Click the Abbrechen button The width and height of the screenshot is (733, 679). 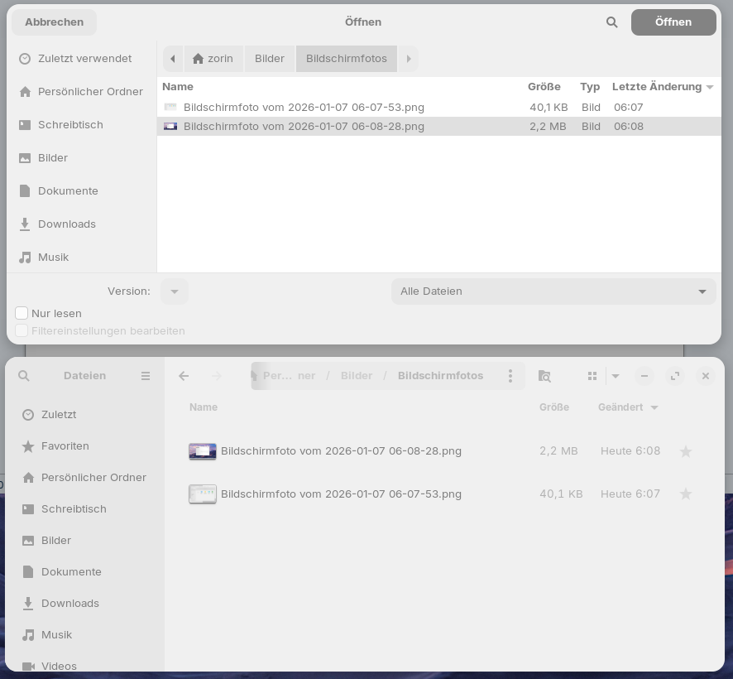point(54,22)
